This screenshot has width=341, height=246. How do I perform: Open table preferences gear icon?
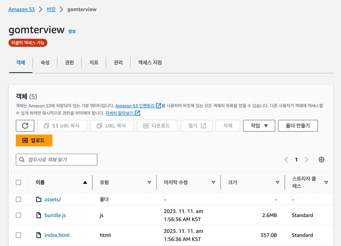click(x=321, y=160)
